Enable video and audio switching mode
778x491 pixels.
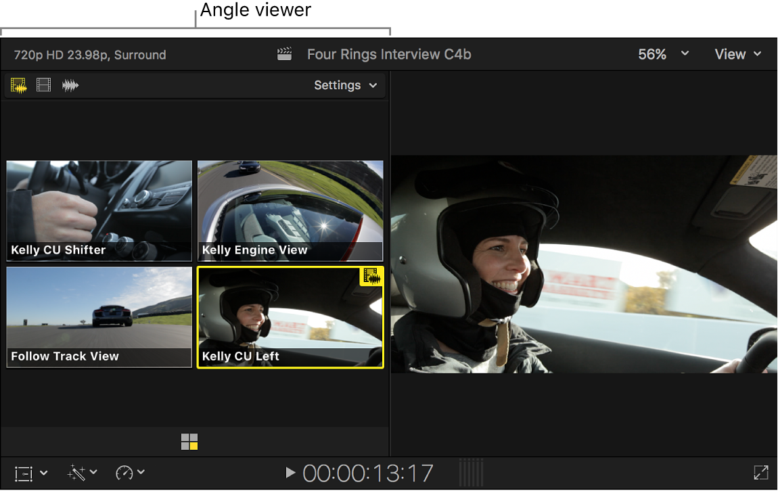coord(18,85)
